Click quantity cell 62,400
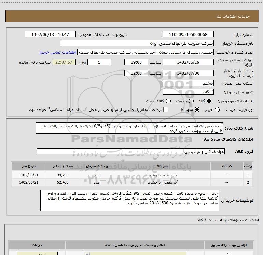Viewport: 263px width, 255px height. pyautogui.click(x=63, y=182)
